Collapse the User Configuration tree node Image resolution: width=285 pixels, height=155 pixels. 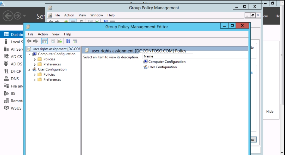[29, 70]
